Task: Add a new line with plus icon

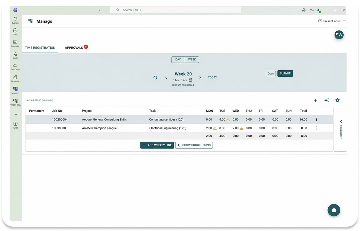Action: click(x=315, y=100)
